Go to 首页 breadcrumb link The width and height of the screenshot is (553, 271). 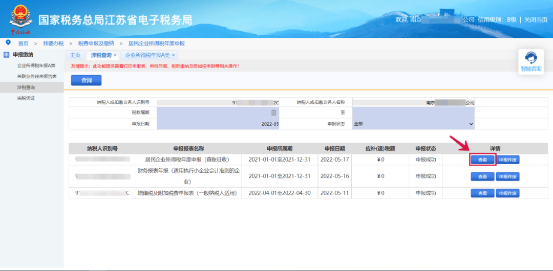point(23,43)
